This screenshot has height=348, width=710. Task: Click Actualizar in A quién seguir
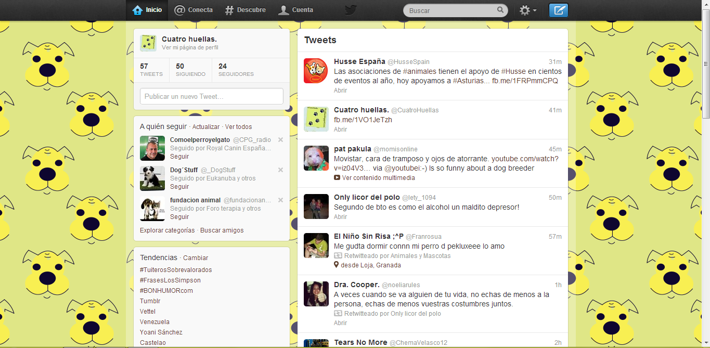coord(206,127)
